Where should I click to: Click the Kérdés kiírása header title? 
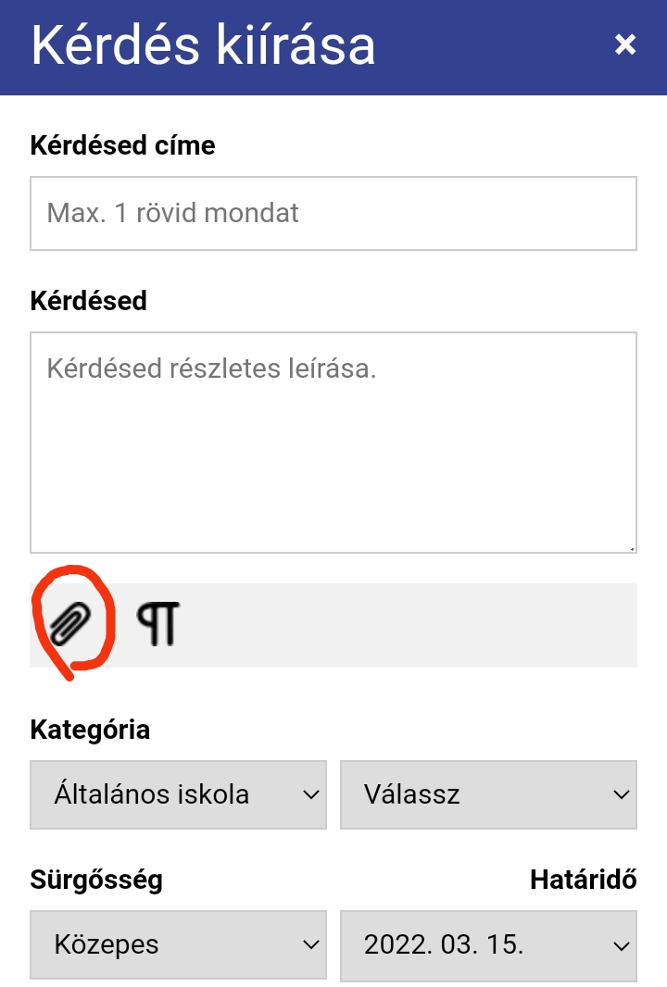tap(203, 45)
